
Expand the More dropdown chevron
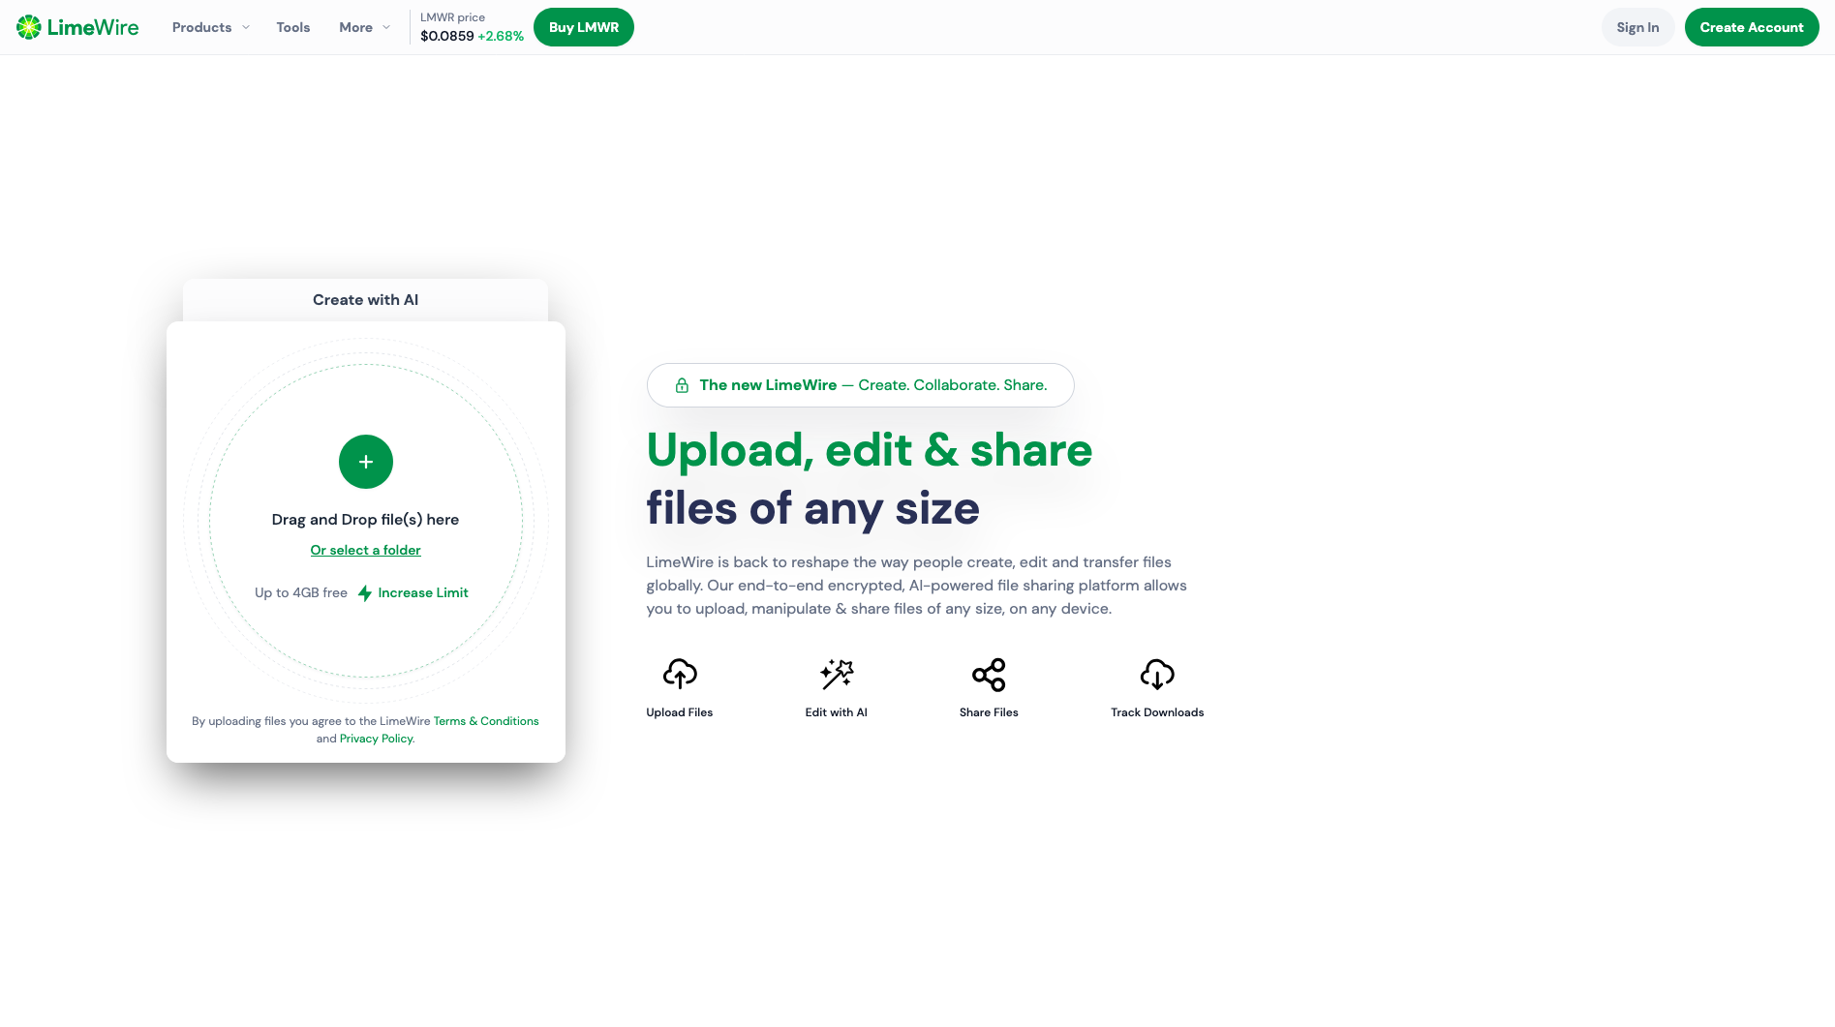pos(386,27)
